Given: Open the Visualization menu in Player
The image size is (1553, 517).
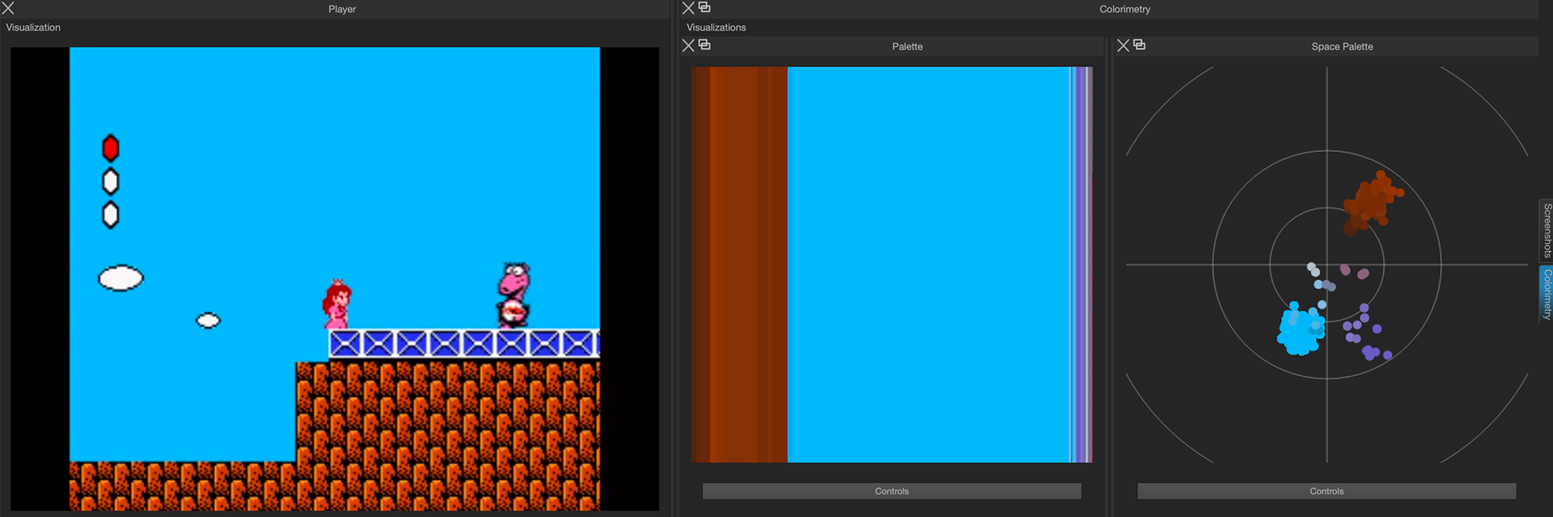Looking at the screenshot, I should (33, 27).
